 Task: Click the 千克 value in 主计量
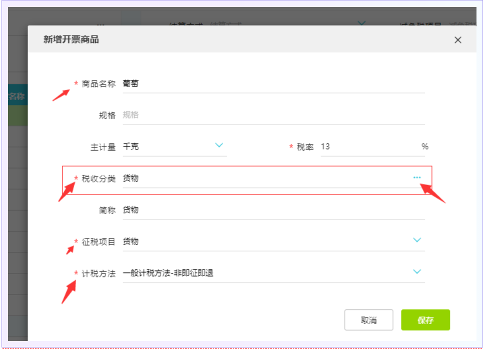pyautogui.click(x=131, y=146)
